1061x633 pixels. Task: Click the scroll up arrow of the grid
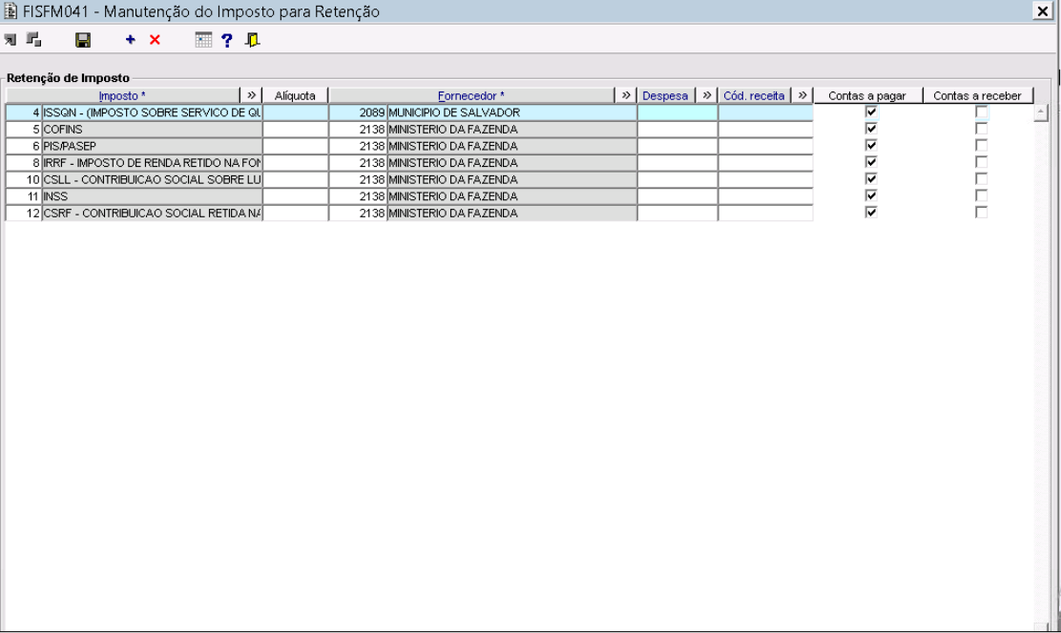coord(1041,112)
